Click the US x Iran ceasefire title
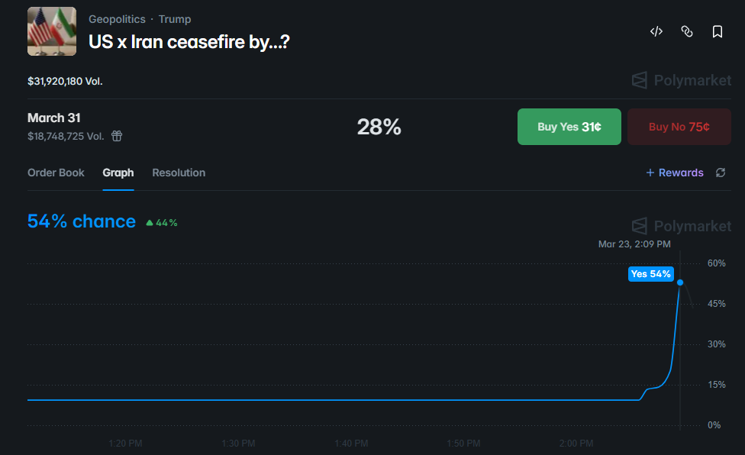The width and height of the screenshot is (745, 455). 189,42
